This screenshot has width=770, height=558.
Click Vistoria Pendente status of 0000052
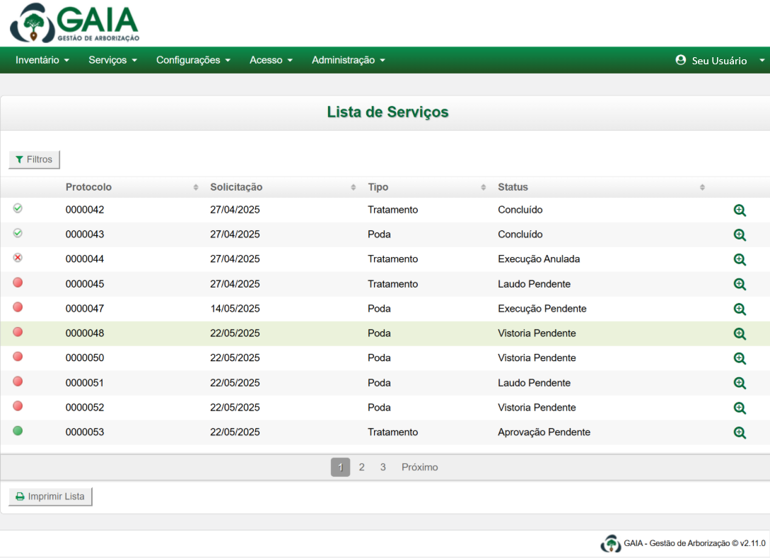[537, 408]
